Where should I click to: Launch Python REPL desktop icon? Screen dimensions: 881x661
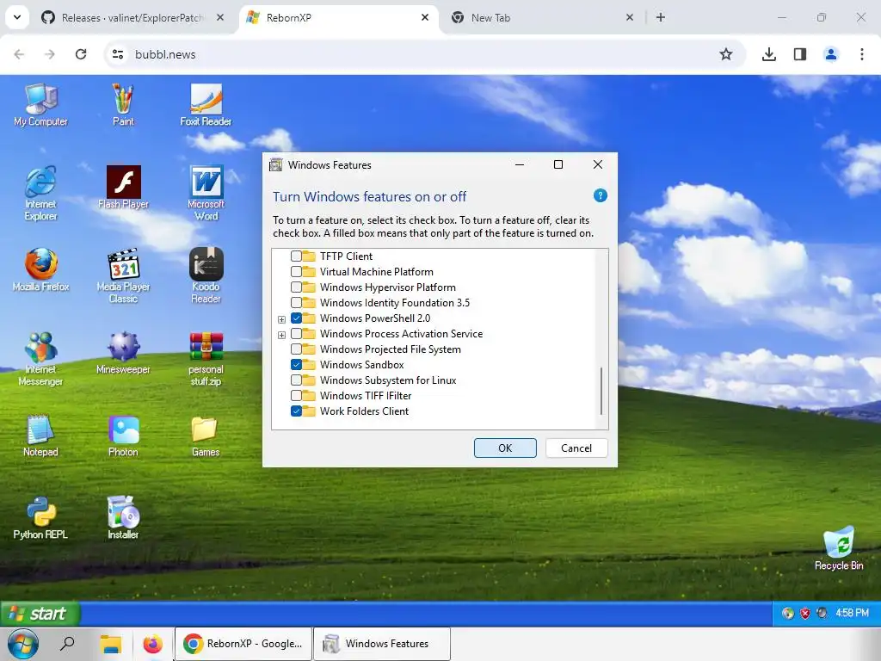point(40,518)
